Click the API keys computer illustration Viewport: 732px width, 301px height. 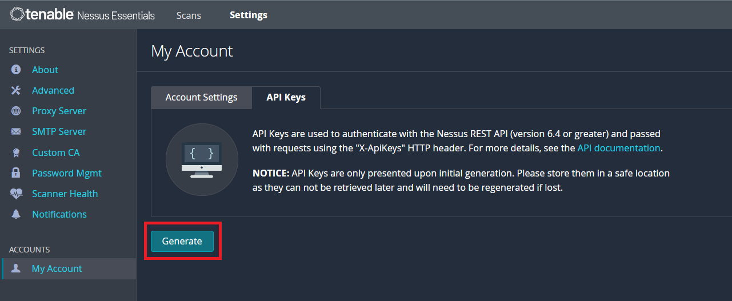(x=202, y=159)
